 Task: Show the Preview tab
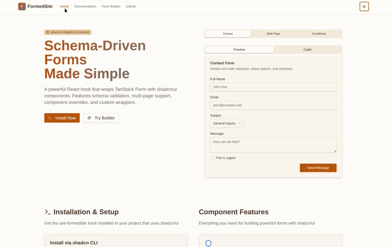(239, 49)
